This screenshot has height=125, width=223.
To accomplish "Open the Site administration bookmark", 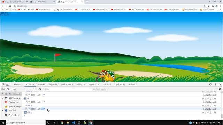I will [x=65, y=10].
